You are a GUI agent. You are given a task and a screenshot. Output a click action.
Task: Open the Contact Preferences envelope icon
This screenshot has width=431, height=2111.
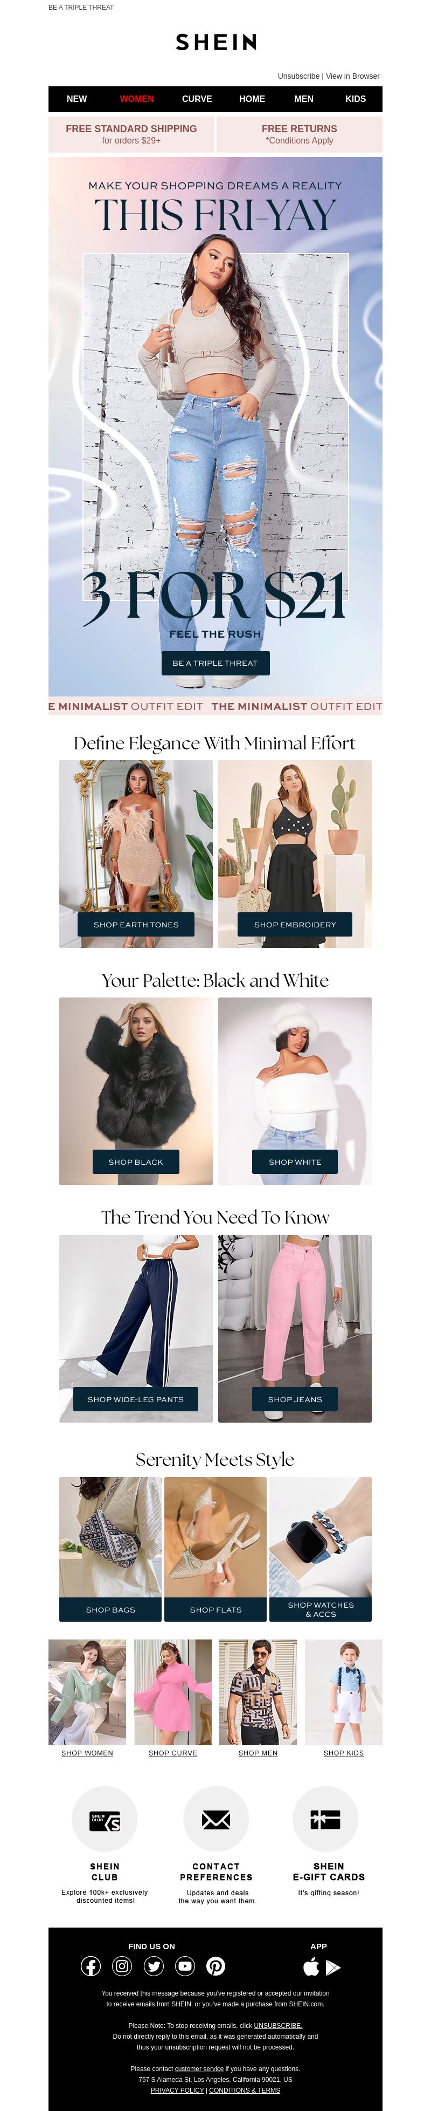216,1819
